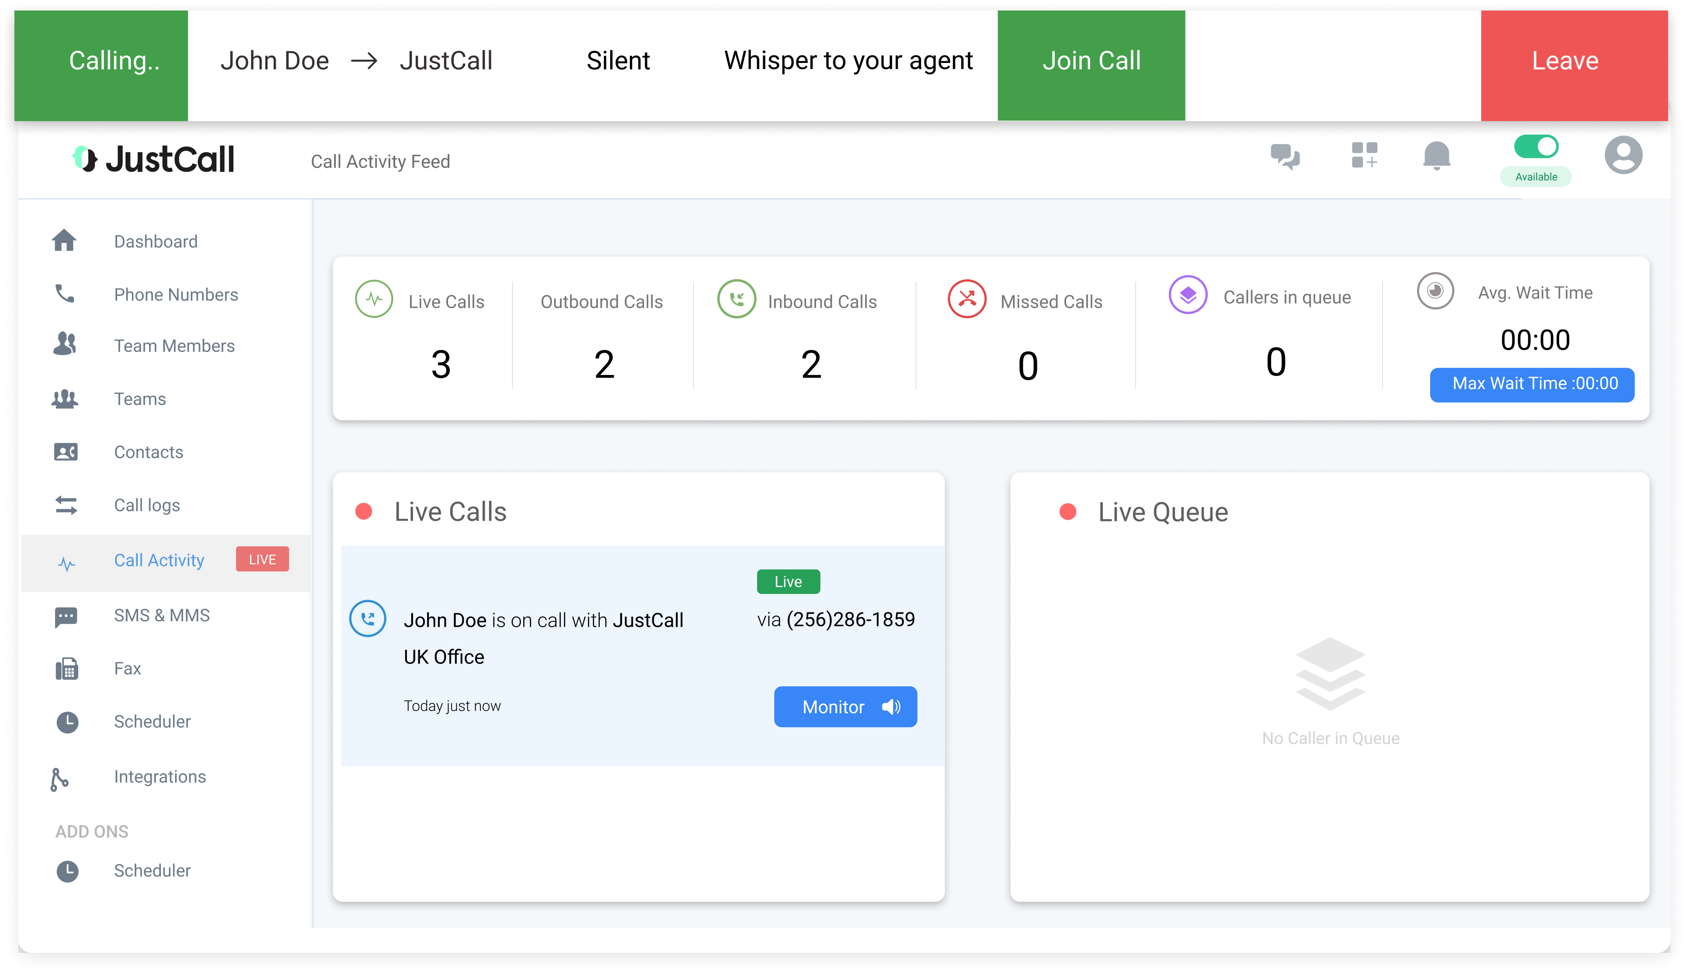The width and height of the screenshot is (1689, 976).
Task: Click the Team Members icon
Action: click(x=66, y=345)
